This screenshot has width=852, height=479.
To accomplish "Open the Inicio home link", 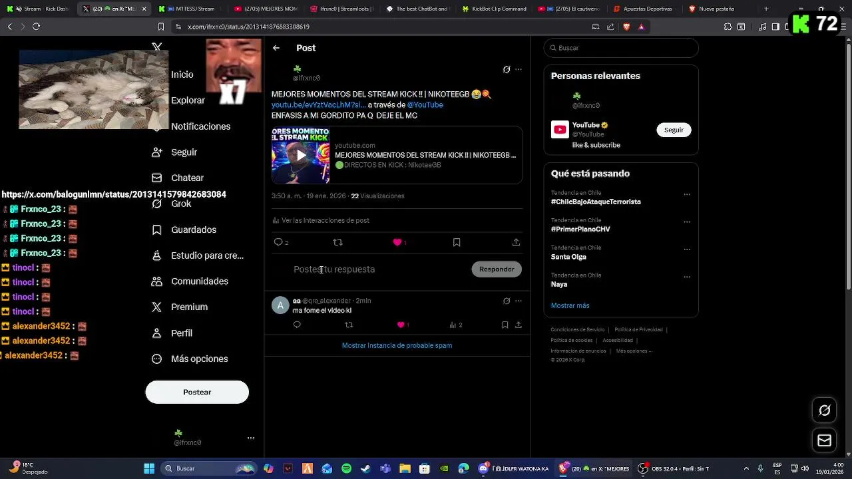I will pos(182,75).
